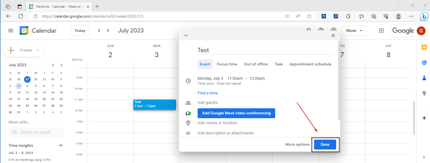The height and width of the screenshot is (163, 430).
Task: Click the Save button
Action: tap(325, 144)
